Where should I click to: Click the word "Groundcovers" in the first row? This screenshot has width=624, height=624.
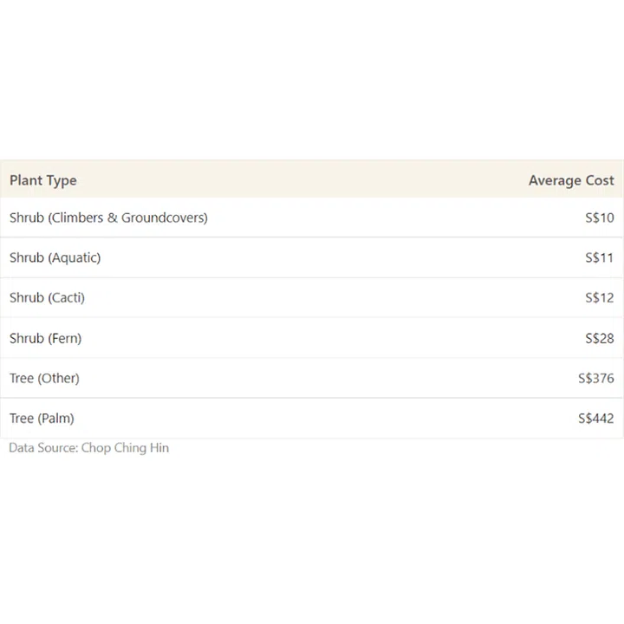163,218
